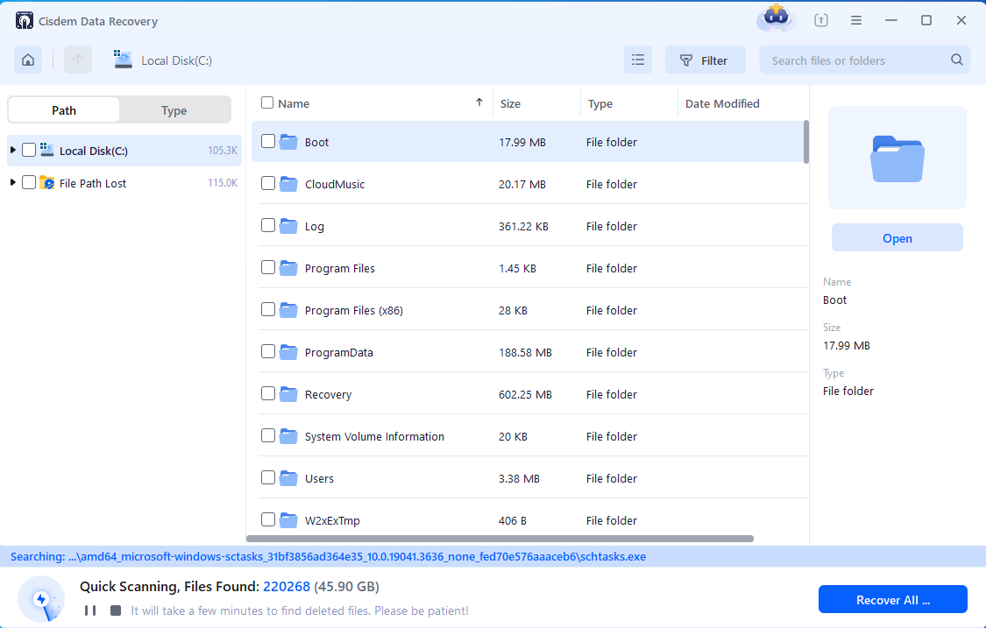Check the Boot folder checkbox
Screen dimensions: 986x628
point(268,142)
